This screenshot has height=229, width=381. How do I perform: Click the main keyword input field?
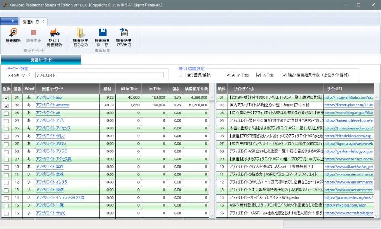pos(99,75)
